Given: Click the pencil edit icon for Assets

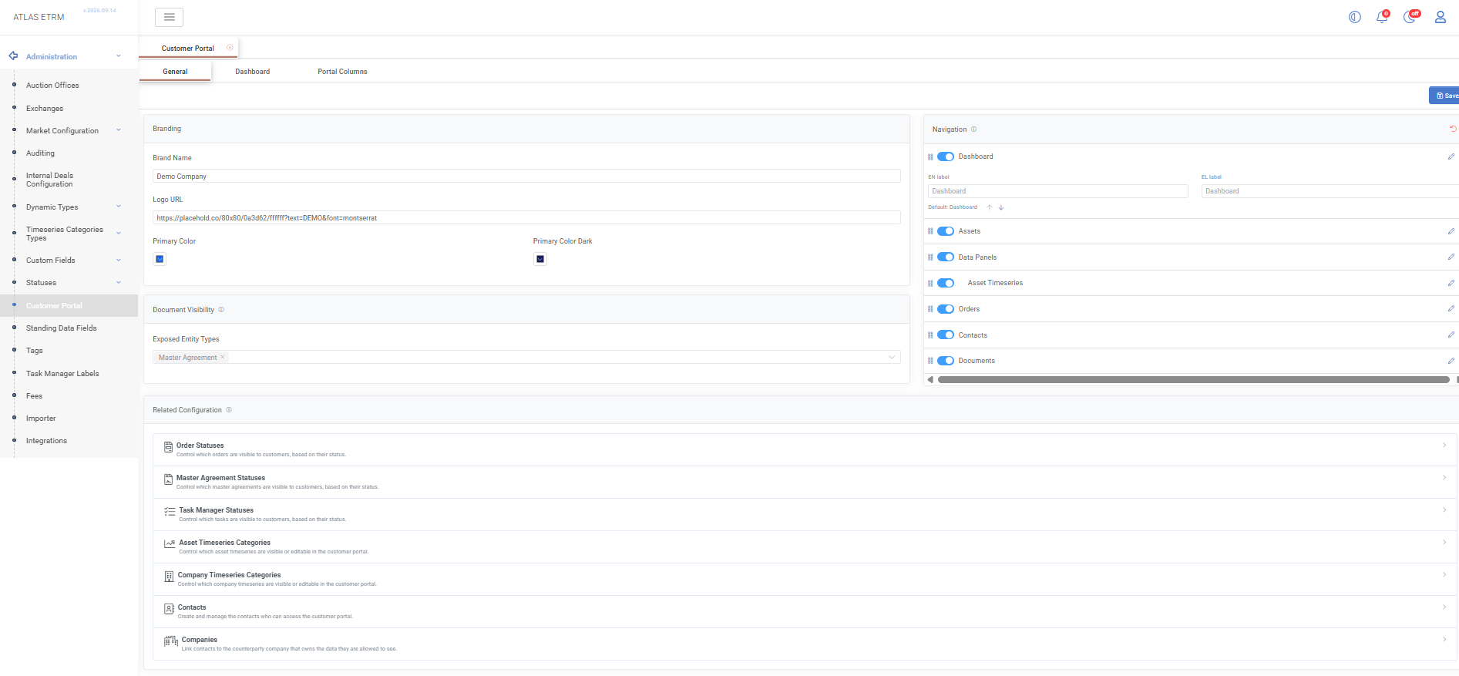Looking at the screenshot, I should (1451, 231).
